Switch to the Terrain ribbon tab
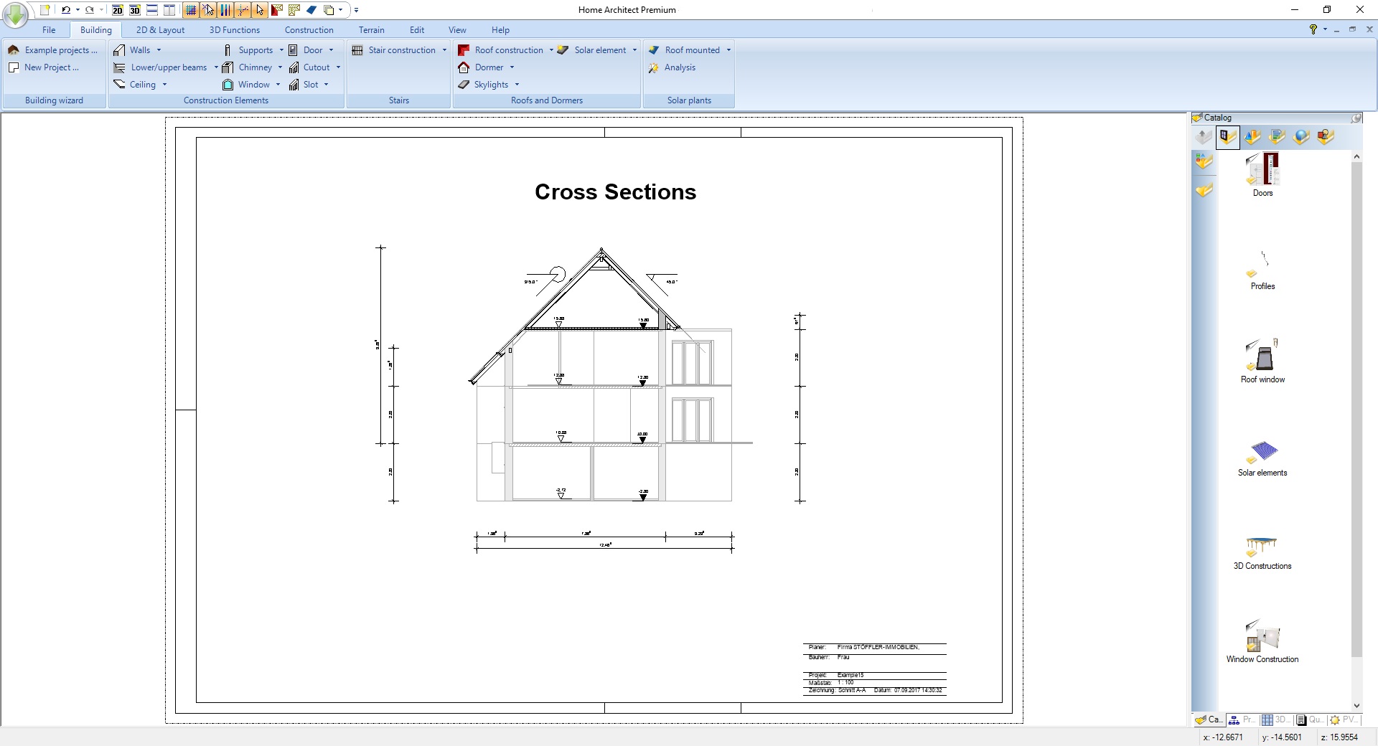This screenshot has height=746, width=1378. pos(371,29)
